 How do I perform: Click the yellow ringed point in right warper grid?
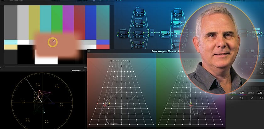[191, 103]
